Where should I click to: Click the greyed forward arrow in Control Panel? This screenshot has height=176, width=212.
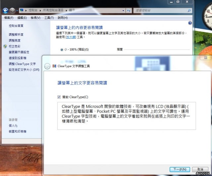[12, 10]
